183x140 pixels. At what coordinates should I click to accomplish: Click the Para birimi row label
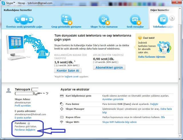tap(72, 104)
